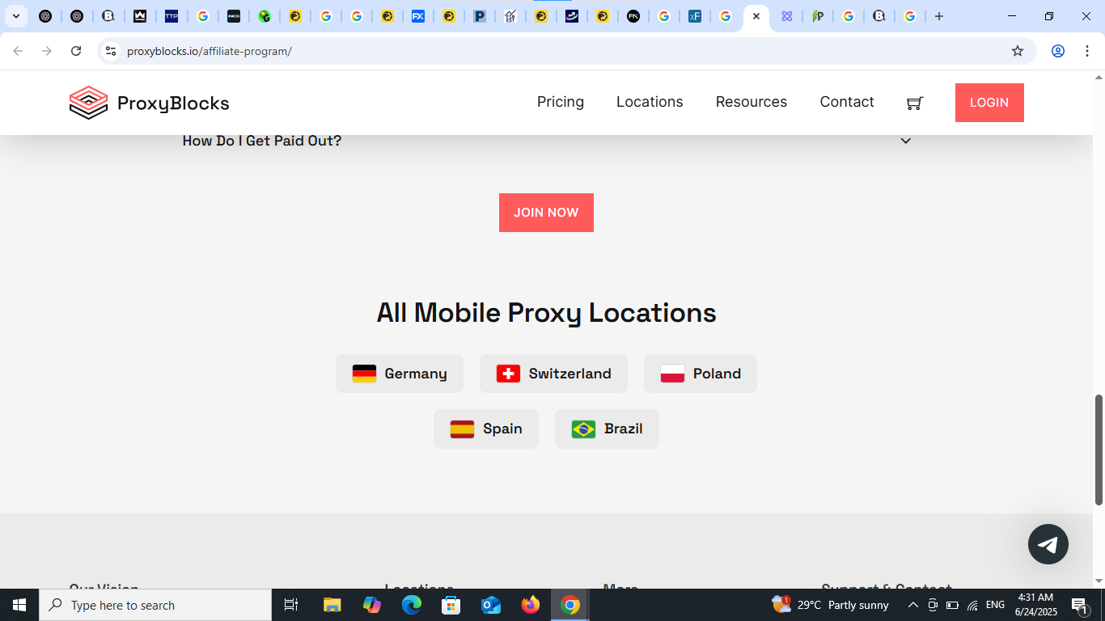Select the Switzerland location label
Screen dimensions: 1105x621
(570, 374)
